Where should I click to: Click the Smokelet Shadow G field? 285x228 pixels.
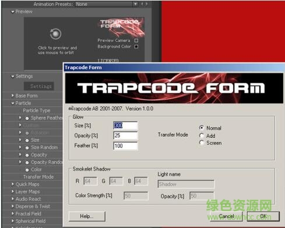click(x=116, y=181)
